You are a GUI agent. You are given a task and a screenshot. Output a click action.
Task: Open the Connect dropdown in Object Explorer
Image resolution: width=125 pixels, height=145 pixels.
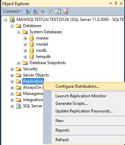13,11
